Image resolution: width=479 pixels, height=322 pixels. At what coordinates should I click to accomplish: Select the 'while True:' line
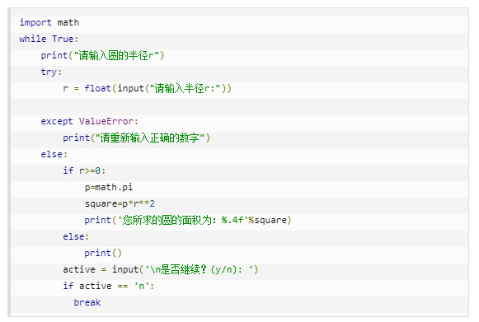(49, 39)
